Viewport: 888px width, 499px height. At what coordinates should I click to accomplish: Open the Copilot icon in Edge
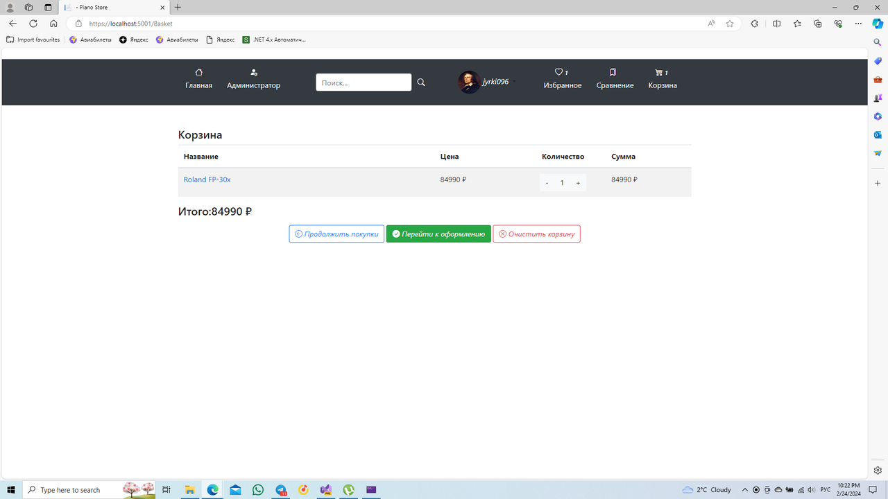878,24
